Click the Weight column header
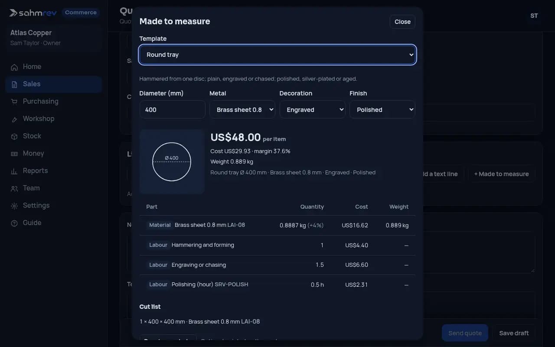Screen dimensions: 555x347 coord(399,207)
